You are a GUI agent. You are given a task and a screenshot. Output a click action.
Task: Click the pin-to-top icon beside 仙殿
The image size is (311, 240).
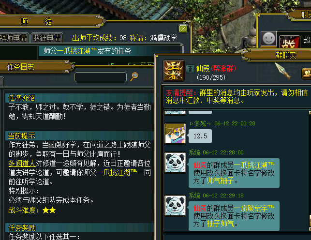coord(191,69)
